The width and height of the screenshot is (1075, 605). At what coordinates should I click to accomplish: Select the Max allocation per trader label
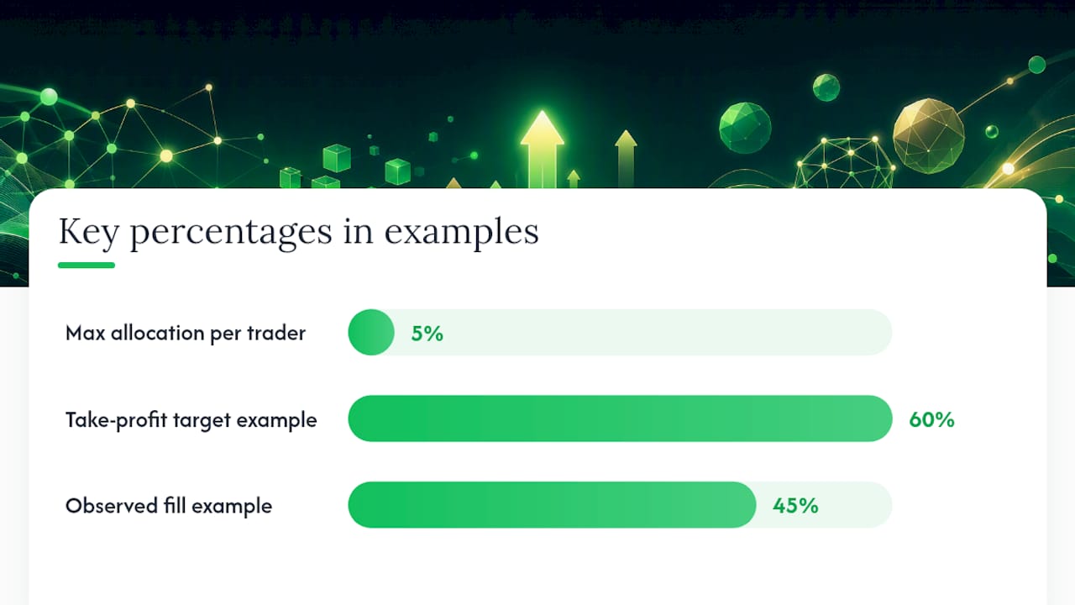186,333
